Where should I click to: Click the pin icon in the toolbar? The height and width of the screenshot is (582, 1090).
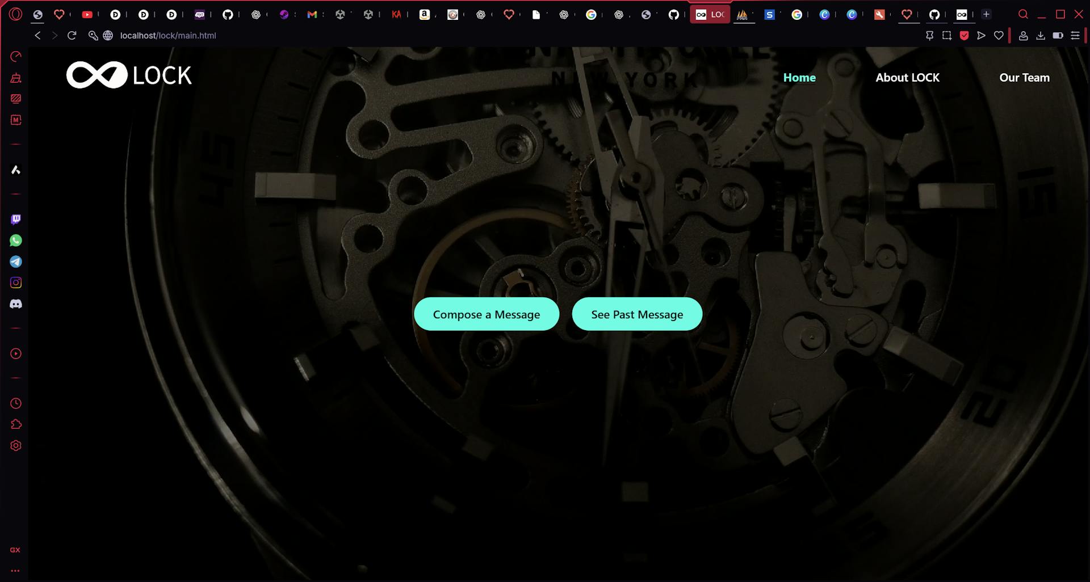(x=929, y=35)
